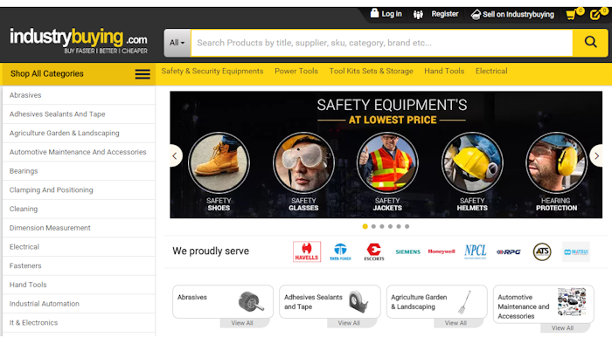The width and height of the screenshot is (612, 344).
Task: Select the third carousel dot
Action: tap(382, 226)
